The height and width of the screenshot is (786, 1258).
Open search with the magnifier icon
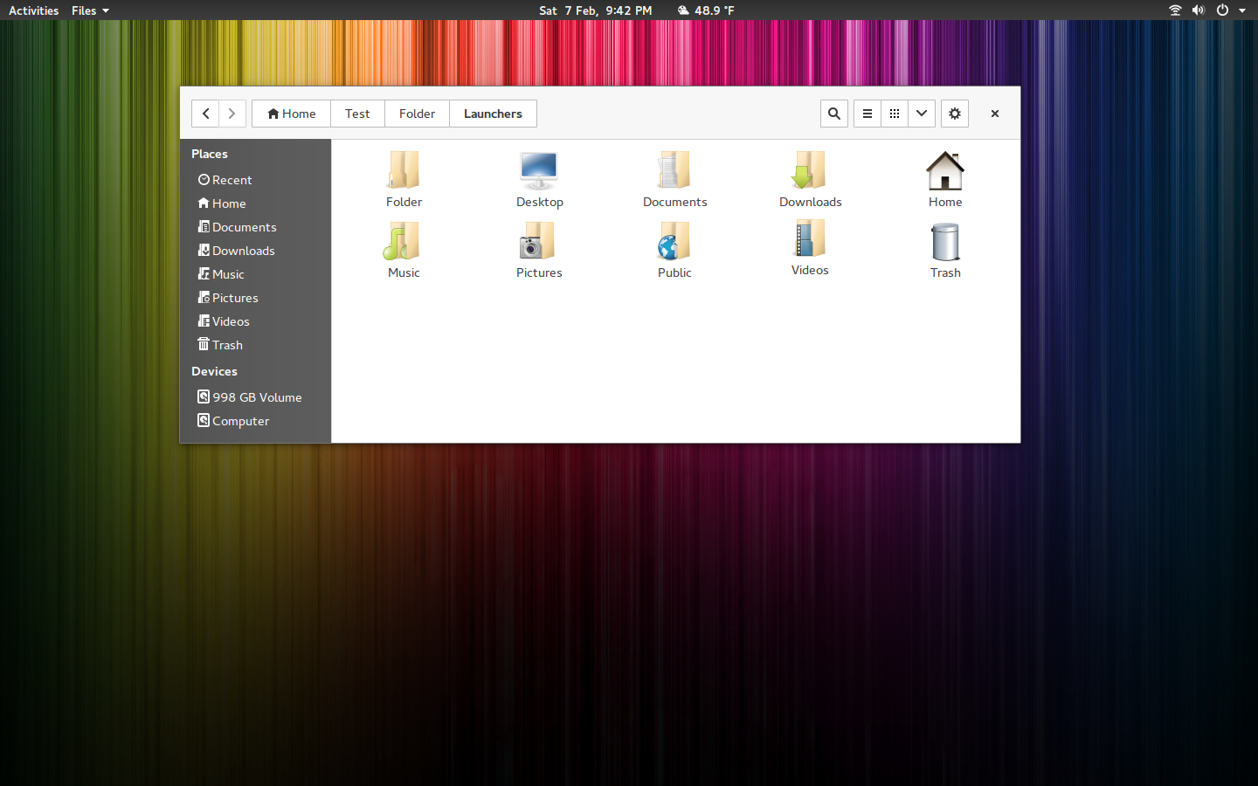834,114
